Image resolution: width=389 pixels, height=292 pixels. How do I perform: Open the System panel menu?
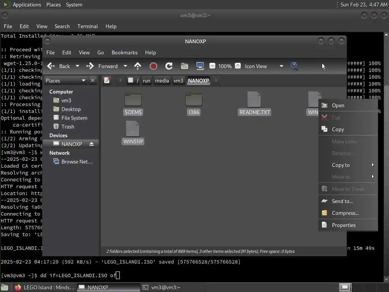tap(74, 5)
